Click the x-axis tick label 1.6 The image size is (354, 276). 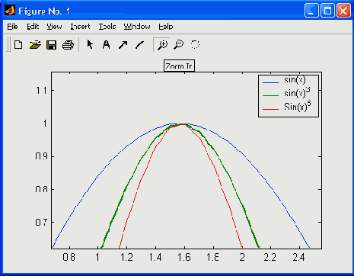(184, 258)
